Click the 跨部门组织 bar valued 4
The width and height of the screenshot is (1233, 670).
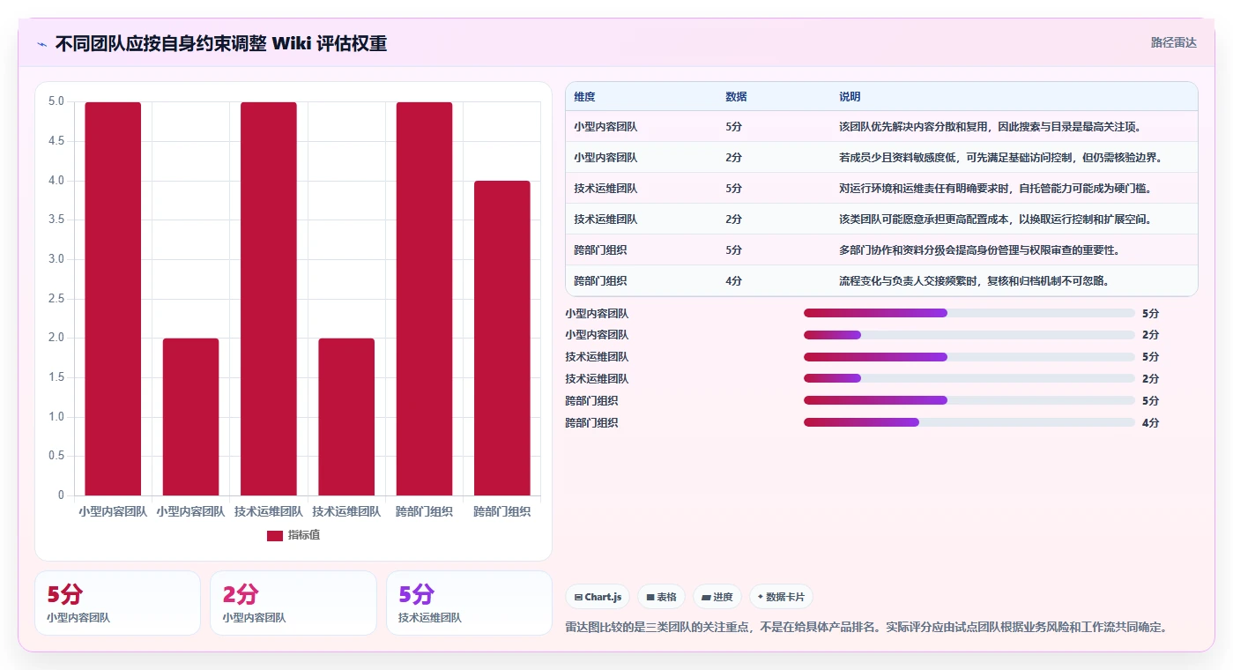click(502, 339)
